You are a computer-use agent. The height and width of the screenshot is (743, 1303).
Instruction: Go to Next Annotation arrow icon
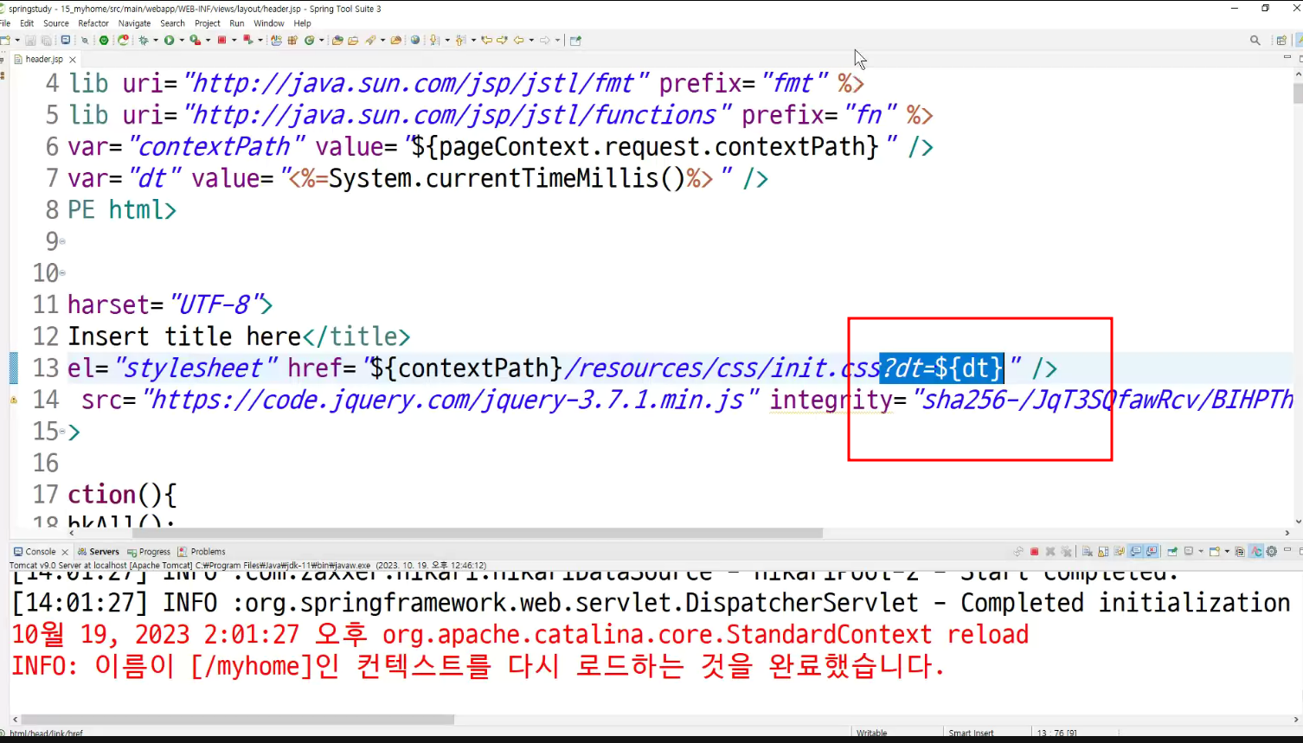433,40
